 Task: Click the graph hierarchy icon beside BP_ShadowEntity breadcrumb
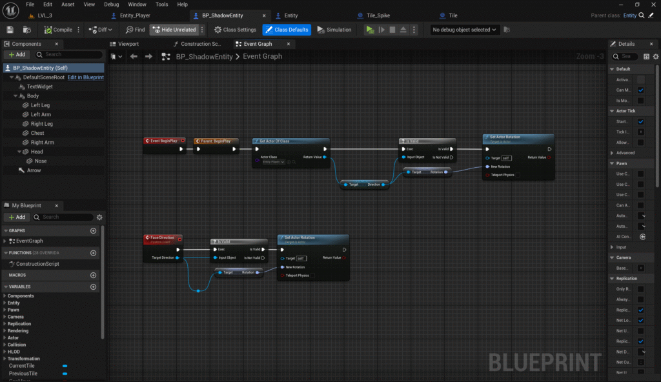(x=166, y=57)
